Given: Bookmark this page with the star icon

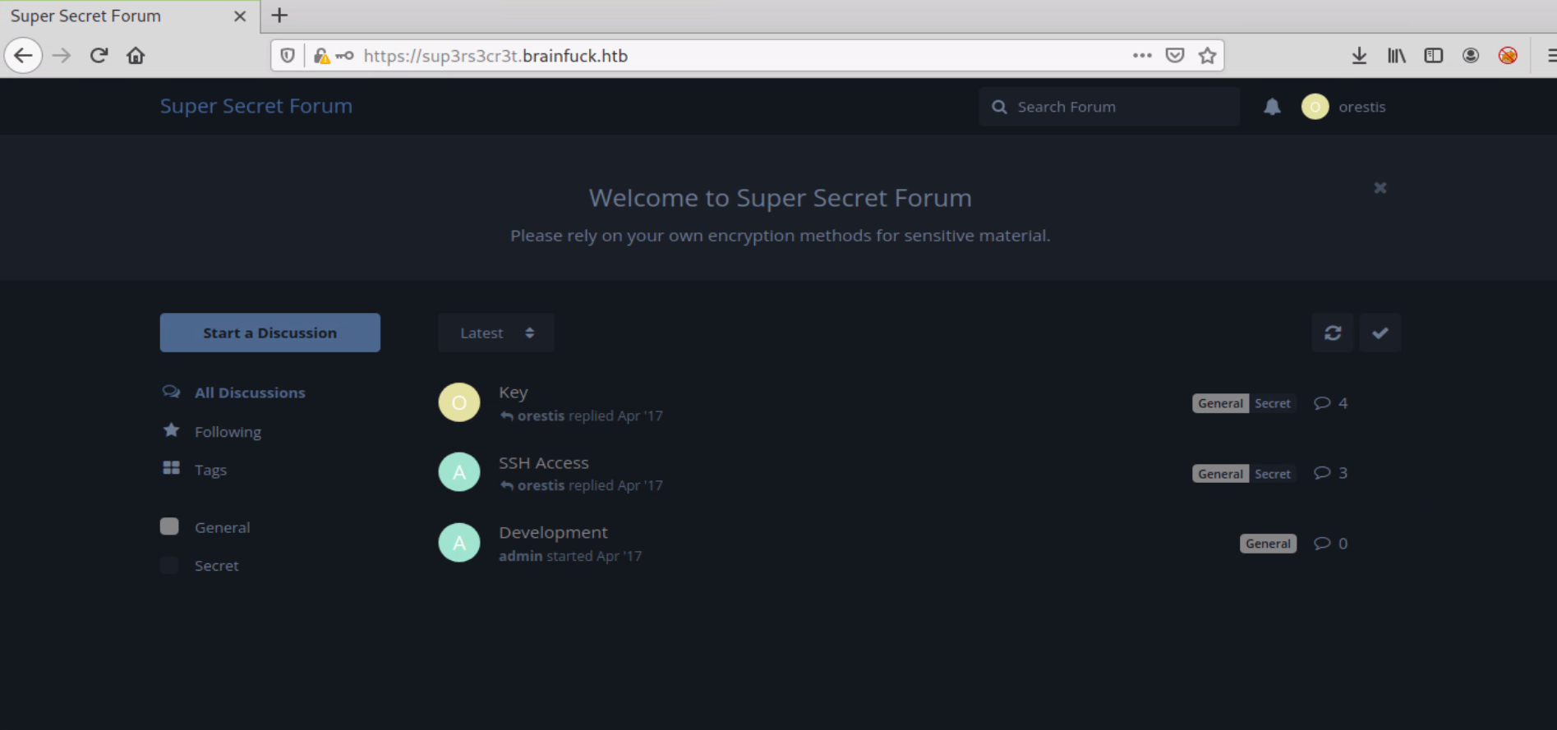Looking at the screenshot, I should pos(1207,56).
